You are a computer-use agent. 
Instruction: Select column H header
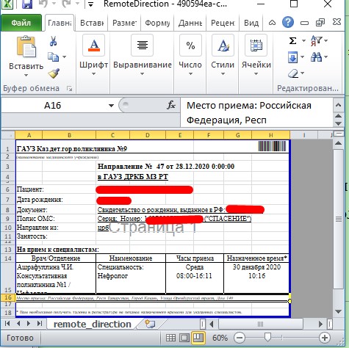point(270,135)
